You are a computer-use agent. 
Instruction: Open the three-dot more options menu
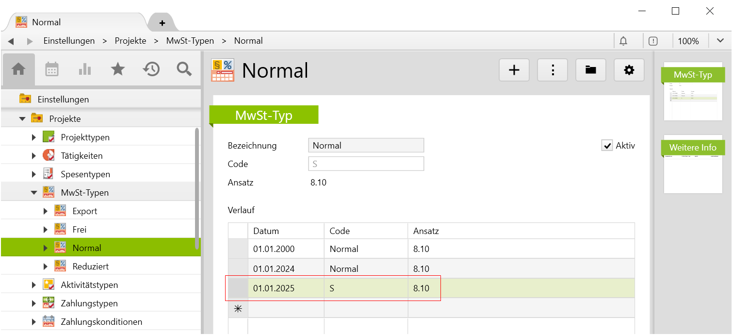click(552, 70)
